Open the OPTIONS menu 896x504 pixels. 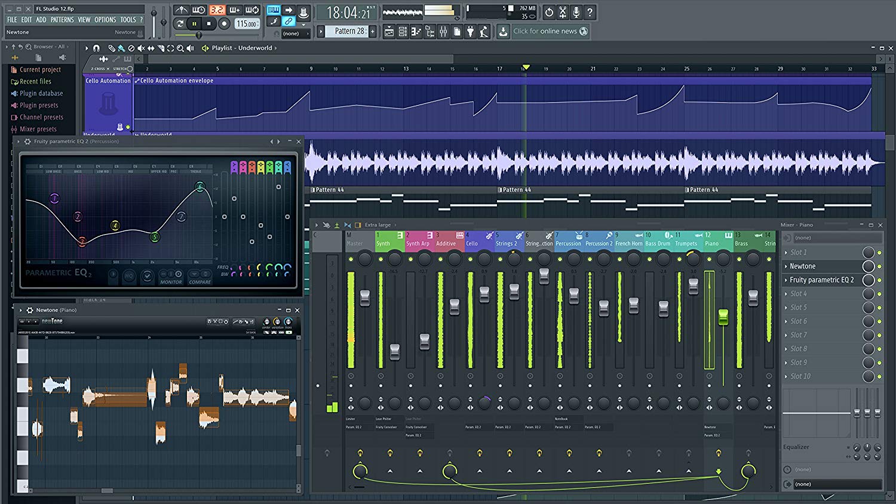[105, 19]
